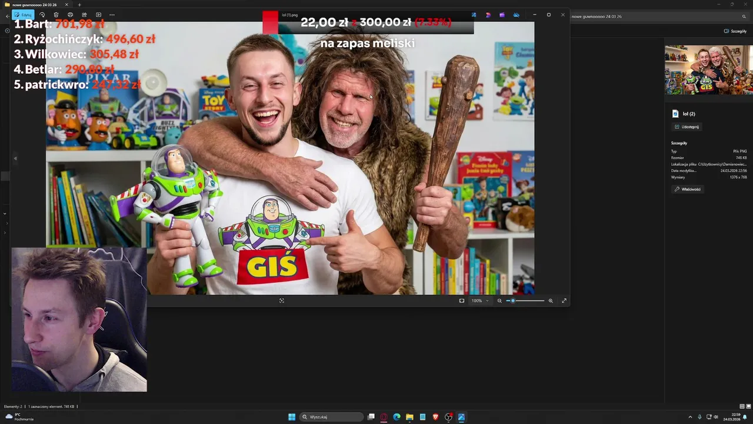This screenshot has width=753, height=424.
Task: Click the microphone tray icon
Action: pyautogui.click(x=699, y=417)
